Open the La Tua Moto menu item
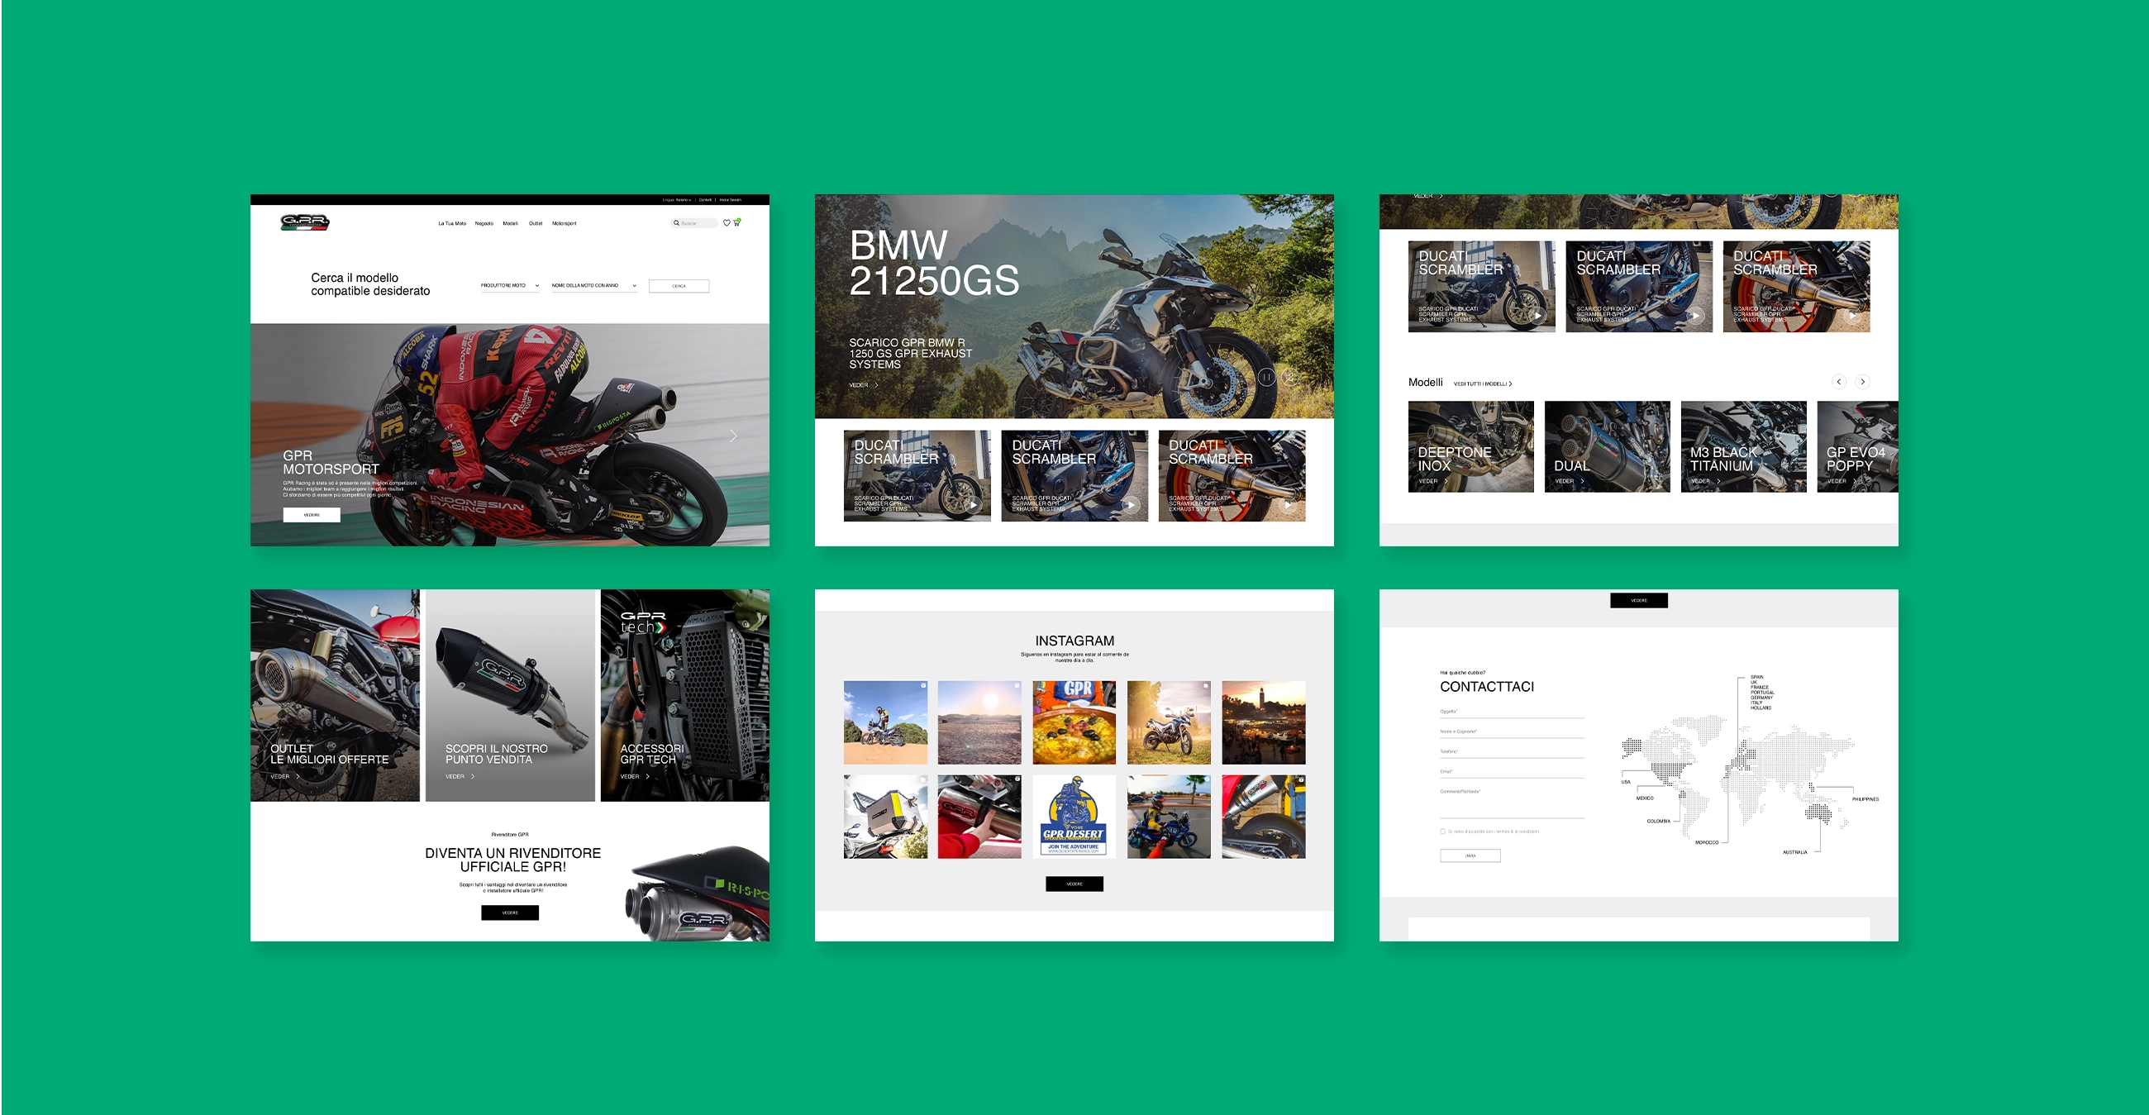 tap(452, 223)
